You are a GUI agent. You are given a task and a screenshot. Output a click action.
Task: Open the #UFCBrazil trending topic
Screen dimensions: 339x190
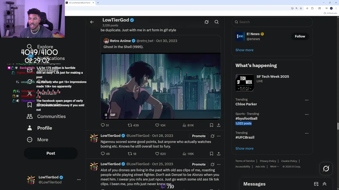pos(245,137)
